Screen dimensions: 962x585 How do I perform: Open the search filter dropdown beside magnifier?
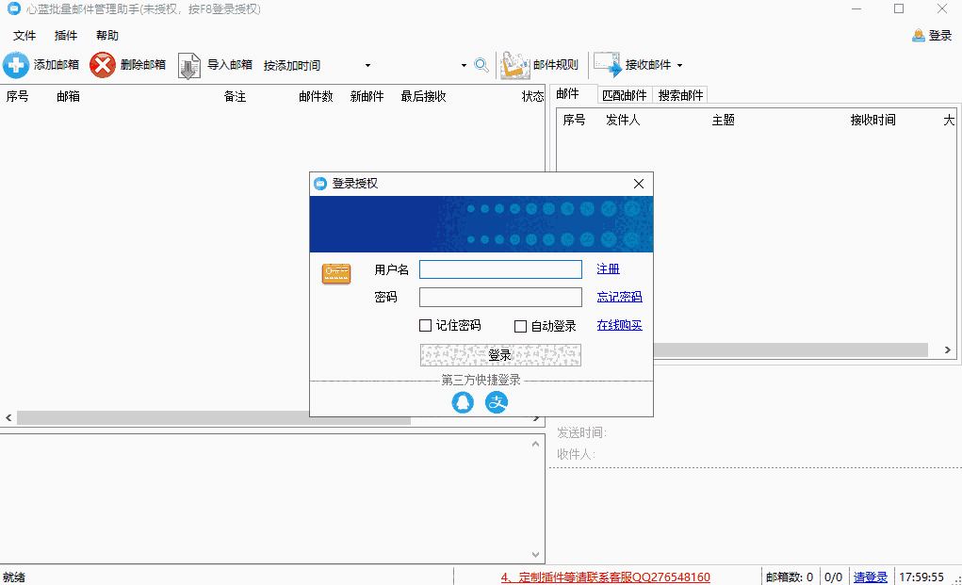(464, 65)
